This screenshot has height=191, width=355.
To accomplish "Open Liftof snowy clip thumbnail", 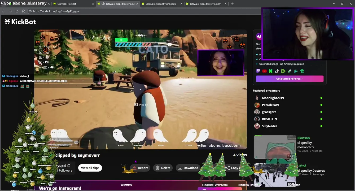I will [x=275, y=175].
